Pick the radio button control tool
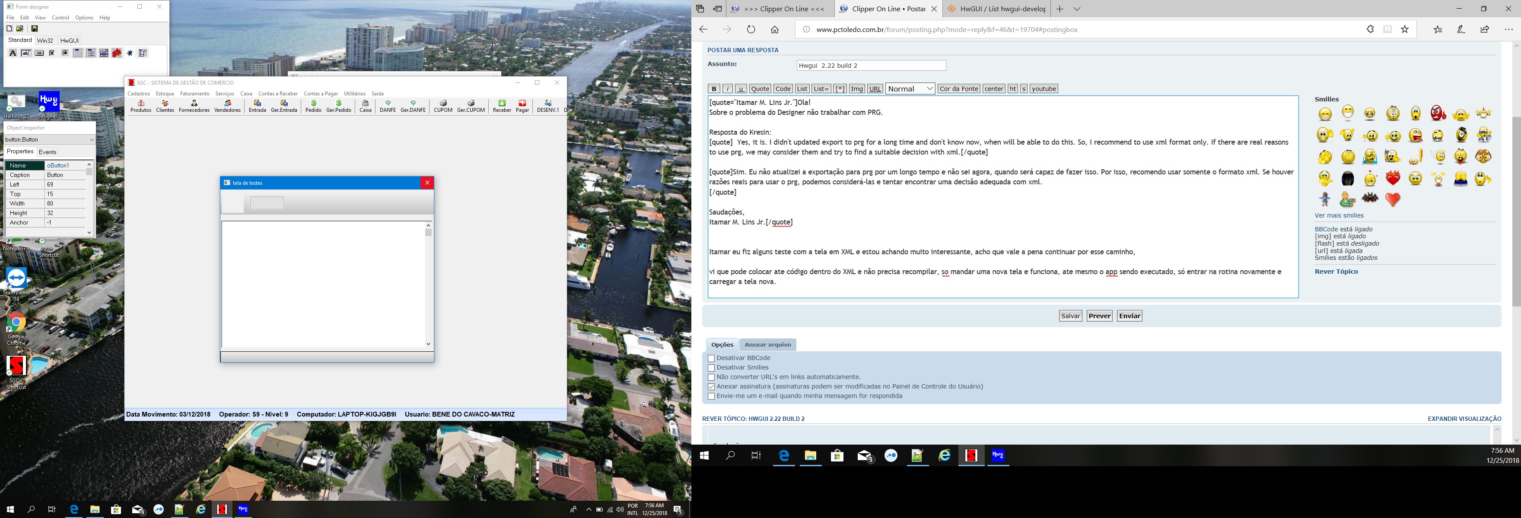This screenshot has width=1521, height=518. (65, 53)
